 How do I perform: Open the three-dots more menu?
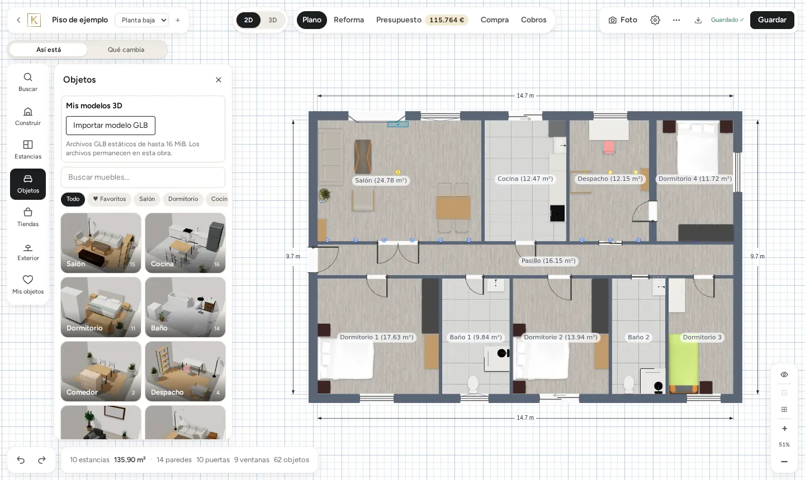[676, 20]
